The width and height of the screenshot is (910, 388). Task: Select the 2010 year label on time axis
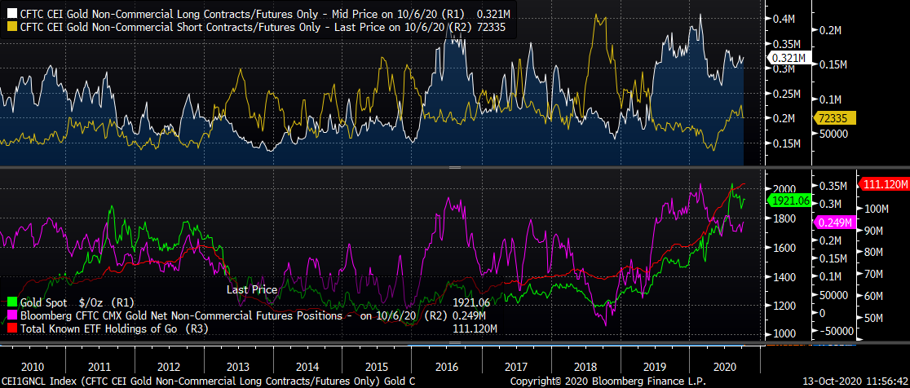tap(31, 367)
